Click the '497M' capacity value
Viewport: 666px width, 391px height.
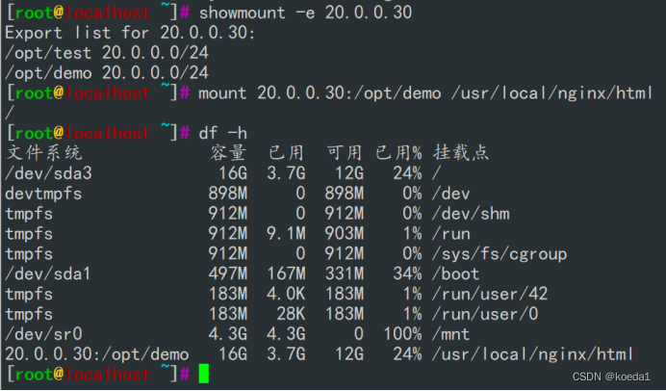(228, 274)
